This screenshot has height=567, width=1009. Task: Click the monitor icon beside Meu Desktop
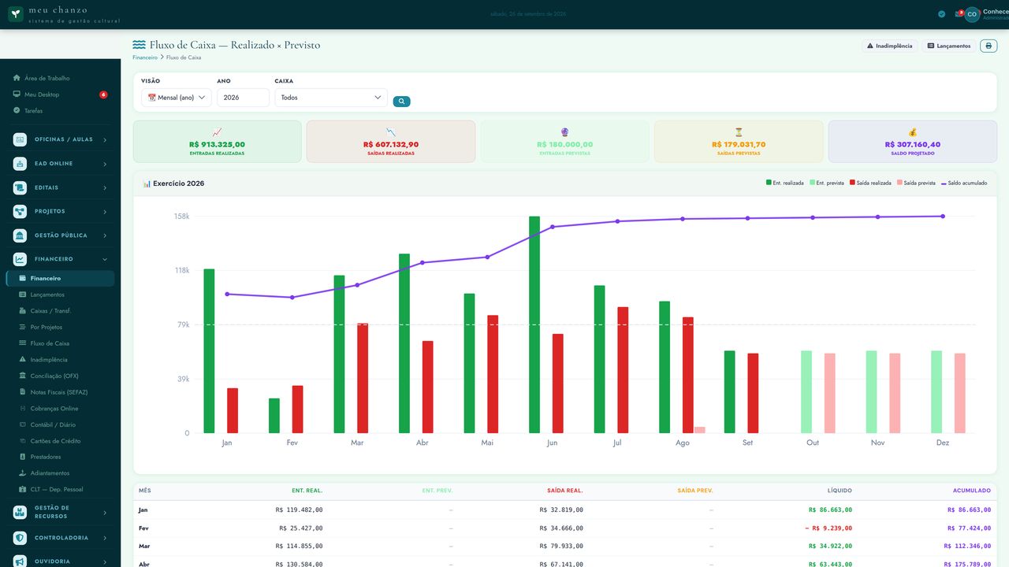17,94
